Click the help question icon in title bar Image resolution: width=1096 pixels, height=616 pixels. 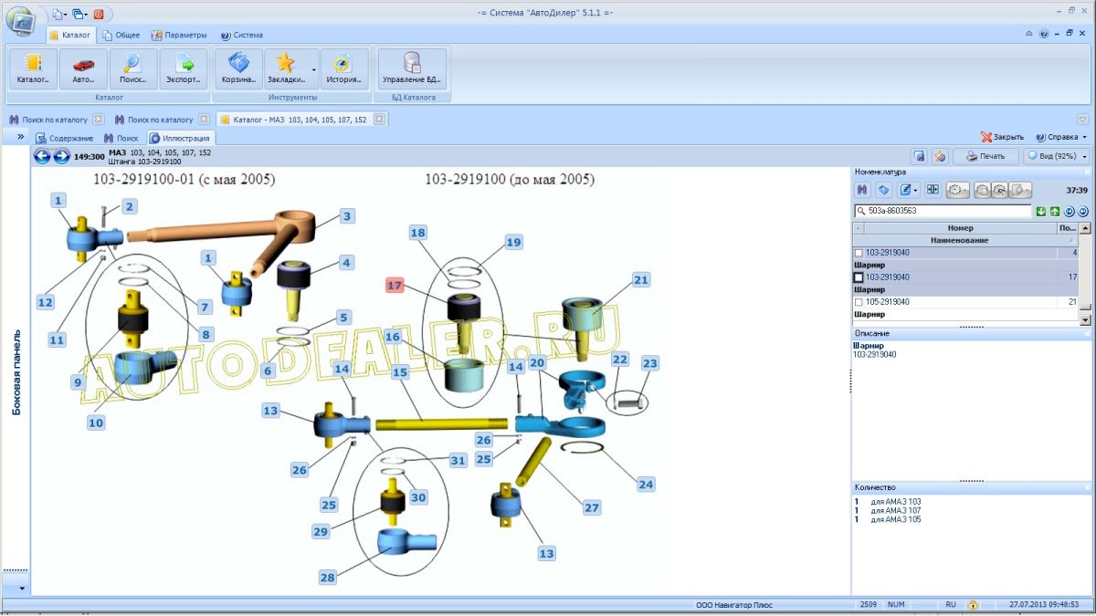[x=1044, y=33]
